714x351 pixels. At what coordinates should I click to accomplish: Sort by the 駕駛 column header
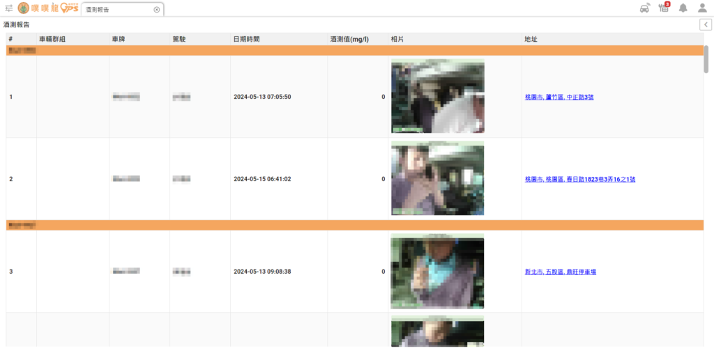pyautogui.click(x=200, y=39)
